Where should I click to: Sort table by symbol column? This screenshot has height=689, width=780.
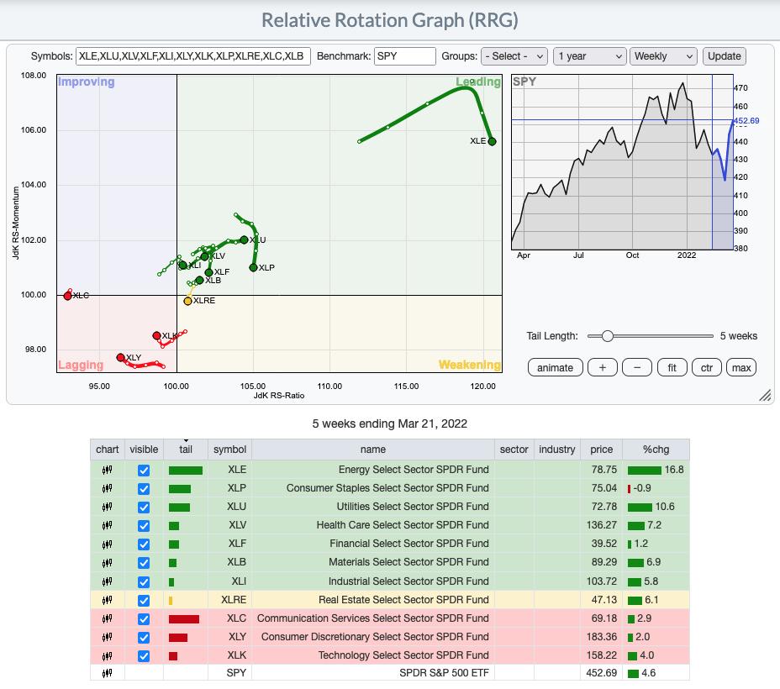click(x=229, y=450)
